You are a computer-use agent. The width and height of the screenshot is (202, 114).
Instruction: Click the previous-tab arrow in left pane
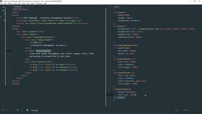click(8, 6)
